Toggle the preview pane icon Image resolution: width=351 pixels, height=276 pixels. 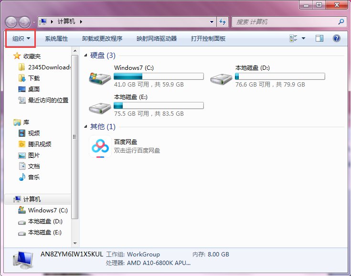point(319,38)
